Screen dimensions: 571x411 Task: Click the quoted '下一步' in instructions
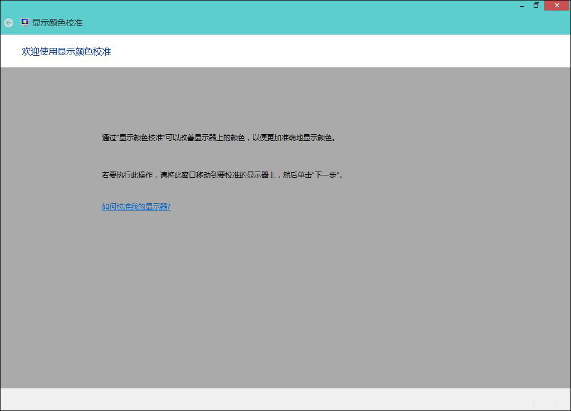pos(328,175)
